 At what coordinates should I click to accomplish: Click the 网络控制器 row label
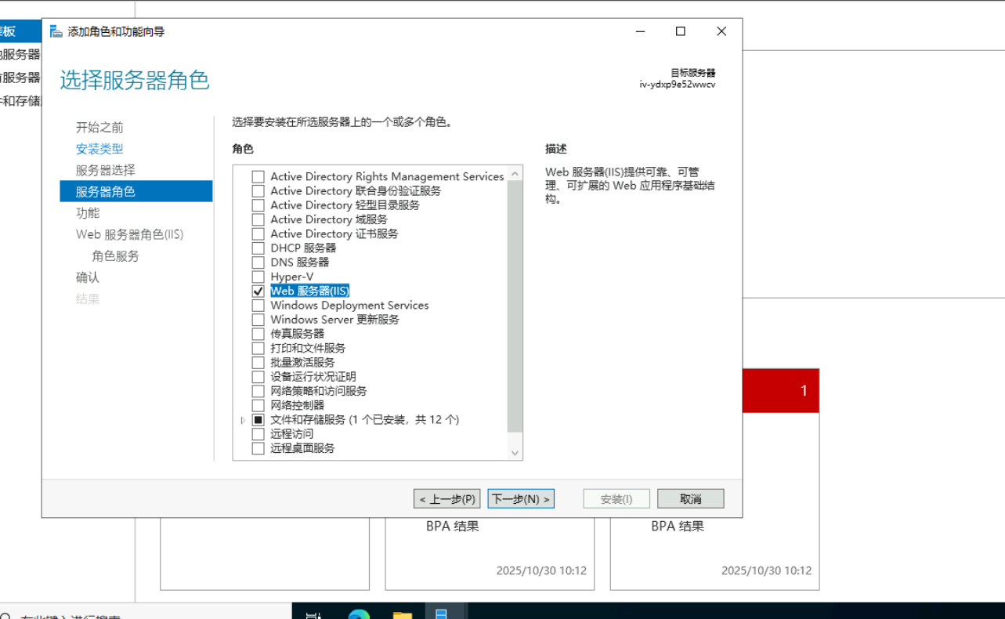(297, 405)
